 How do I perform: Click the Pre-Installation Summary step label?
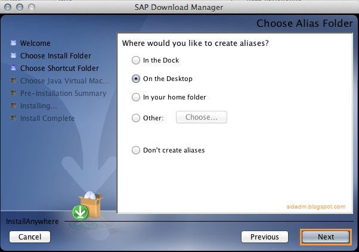(63, 94)
